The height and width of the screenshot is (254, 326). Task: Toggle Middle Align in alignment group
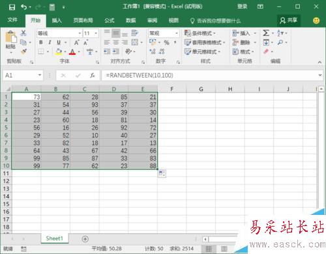116,33
